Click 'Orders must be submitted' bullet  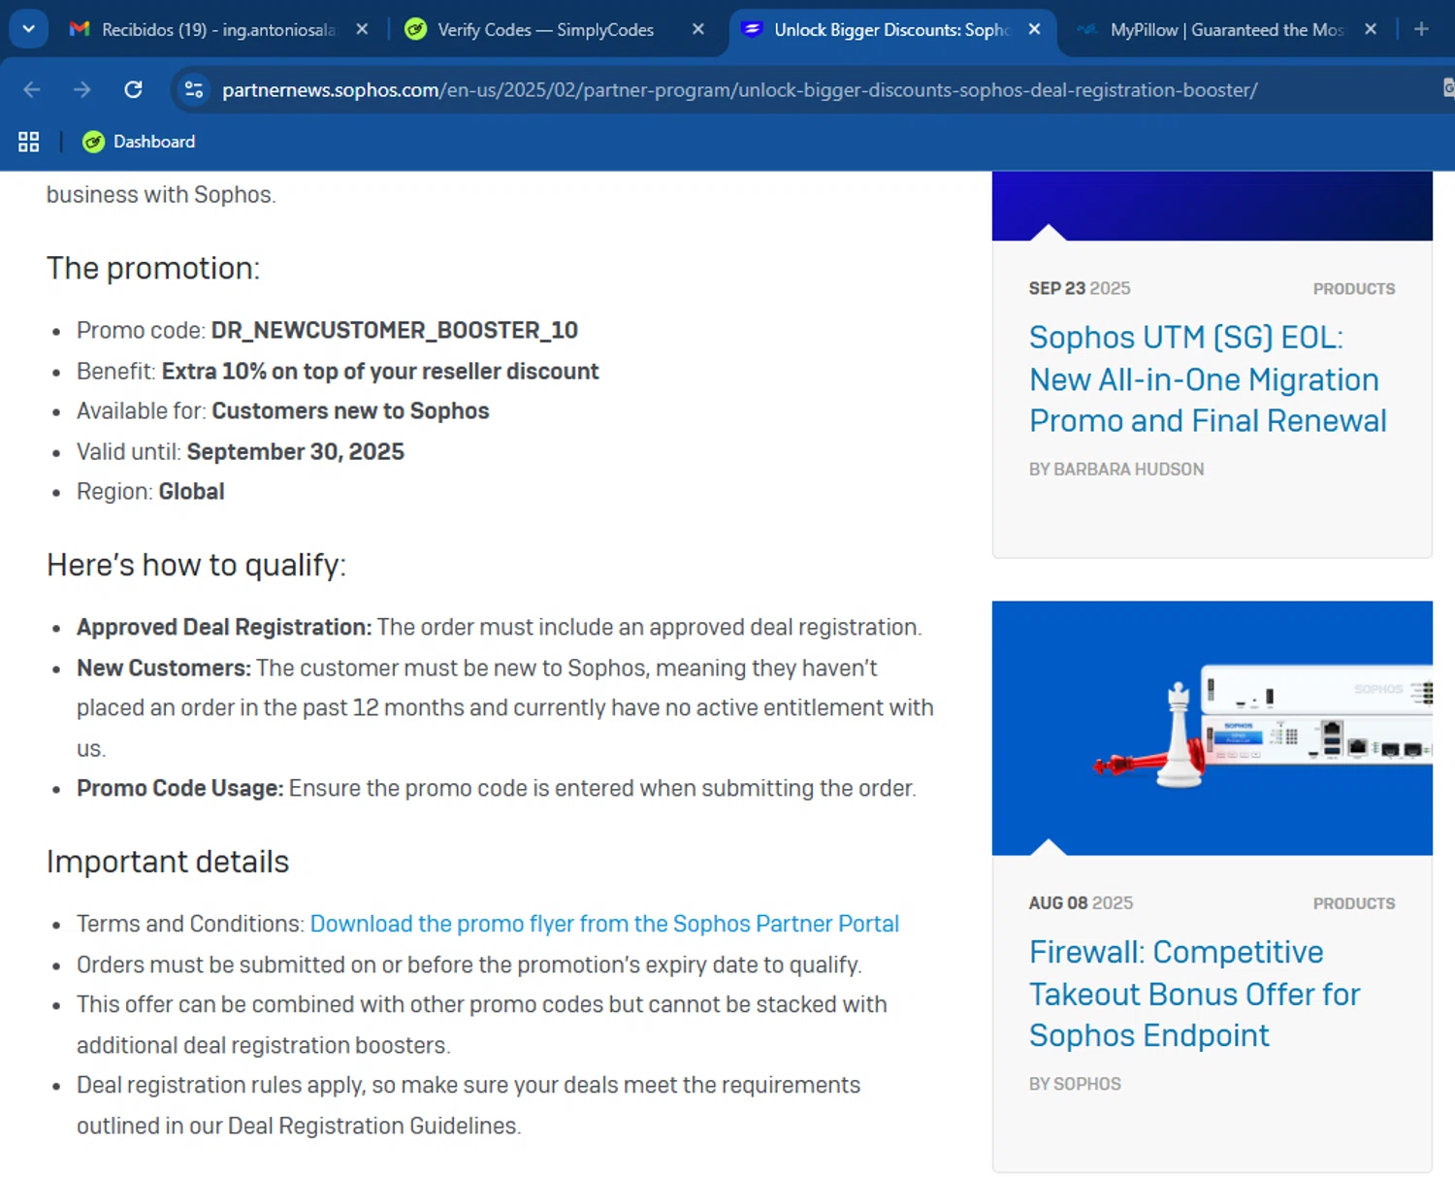click(x=469, y=965)
